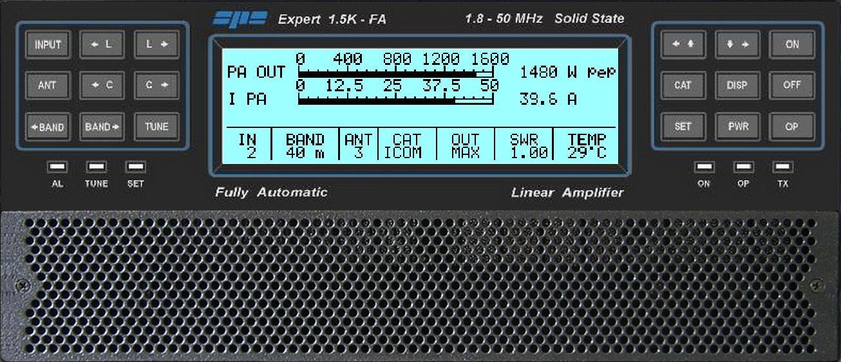Turn the amplifier on with the ON button
This screenshot has height=362, width=841.
pyautogui.click(x=792, y=45)
